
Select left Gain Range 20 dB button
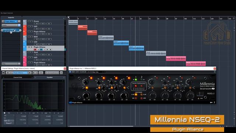pos(136,98)
